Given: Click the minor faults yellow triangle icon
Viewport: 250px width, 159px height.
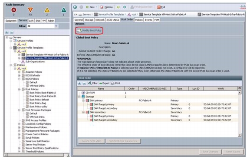Looking at the screenshot, I should pyautogui.click(x=47, y=10).
